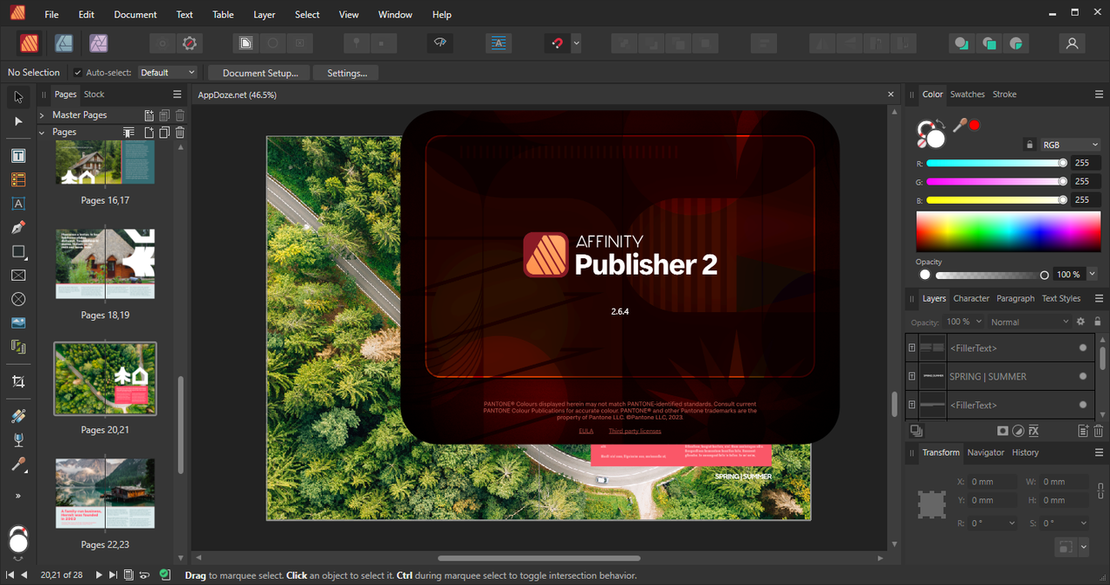Switch to the Swatches tab
The image size is (1110, 585).
click(967, 94)
